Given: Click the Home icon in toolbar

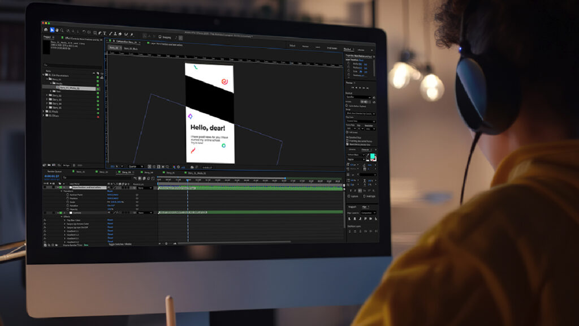Looking at the screenshot, I should click(46, 30).
